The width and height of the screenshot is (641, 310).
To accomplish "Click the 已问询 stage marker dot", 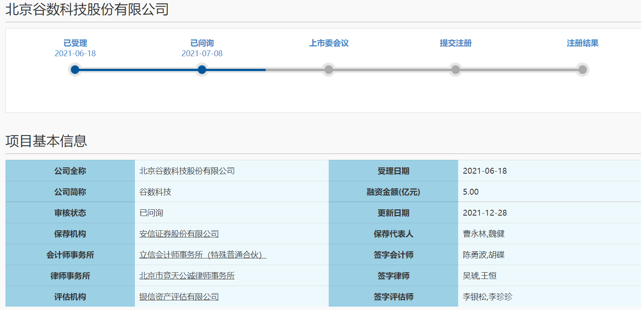I will tap(202, 70).
